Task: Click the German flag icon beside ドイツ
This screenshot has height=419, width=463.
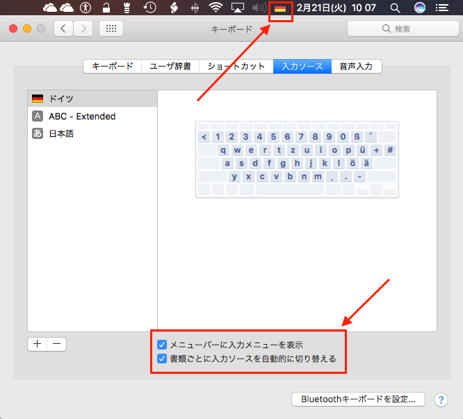Action: tap(38, 99)
